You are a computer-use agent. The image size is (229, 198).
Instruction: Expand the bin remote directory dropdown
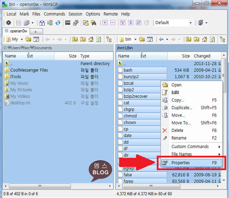[135, 39]
